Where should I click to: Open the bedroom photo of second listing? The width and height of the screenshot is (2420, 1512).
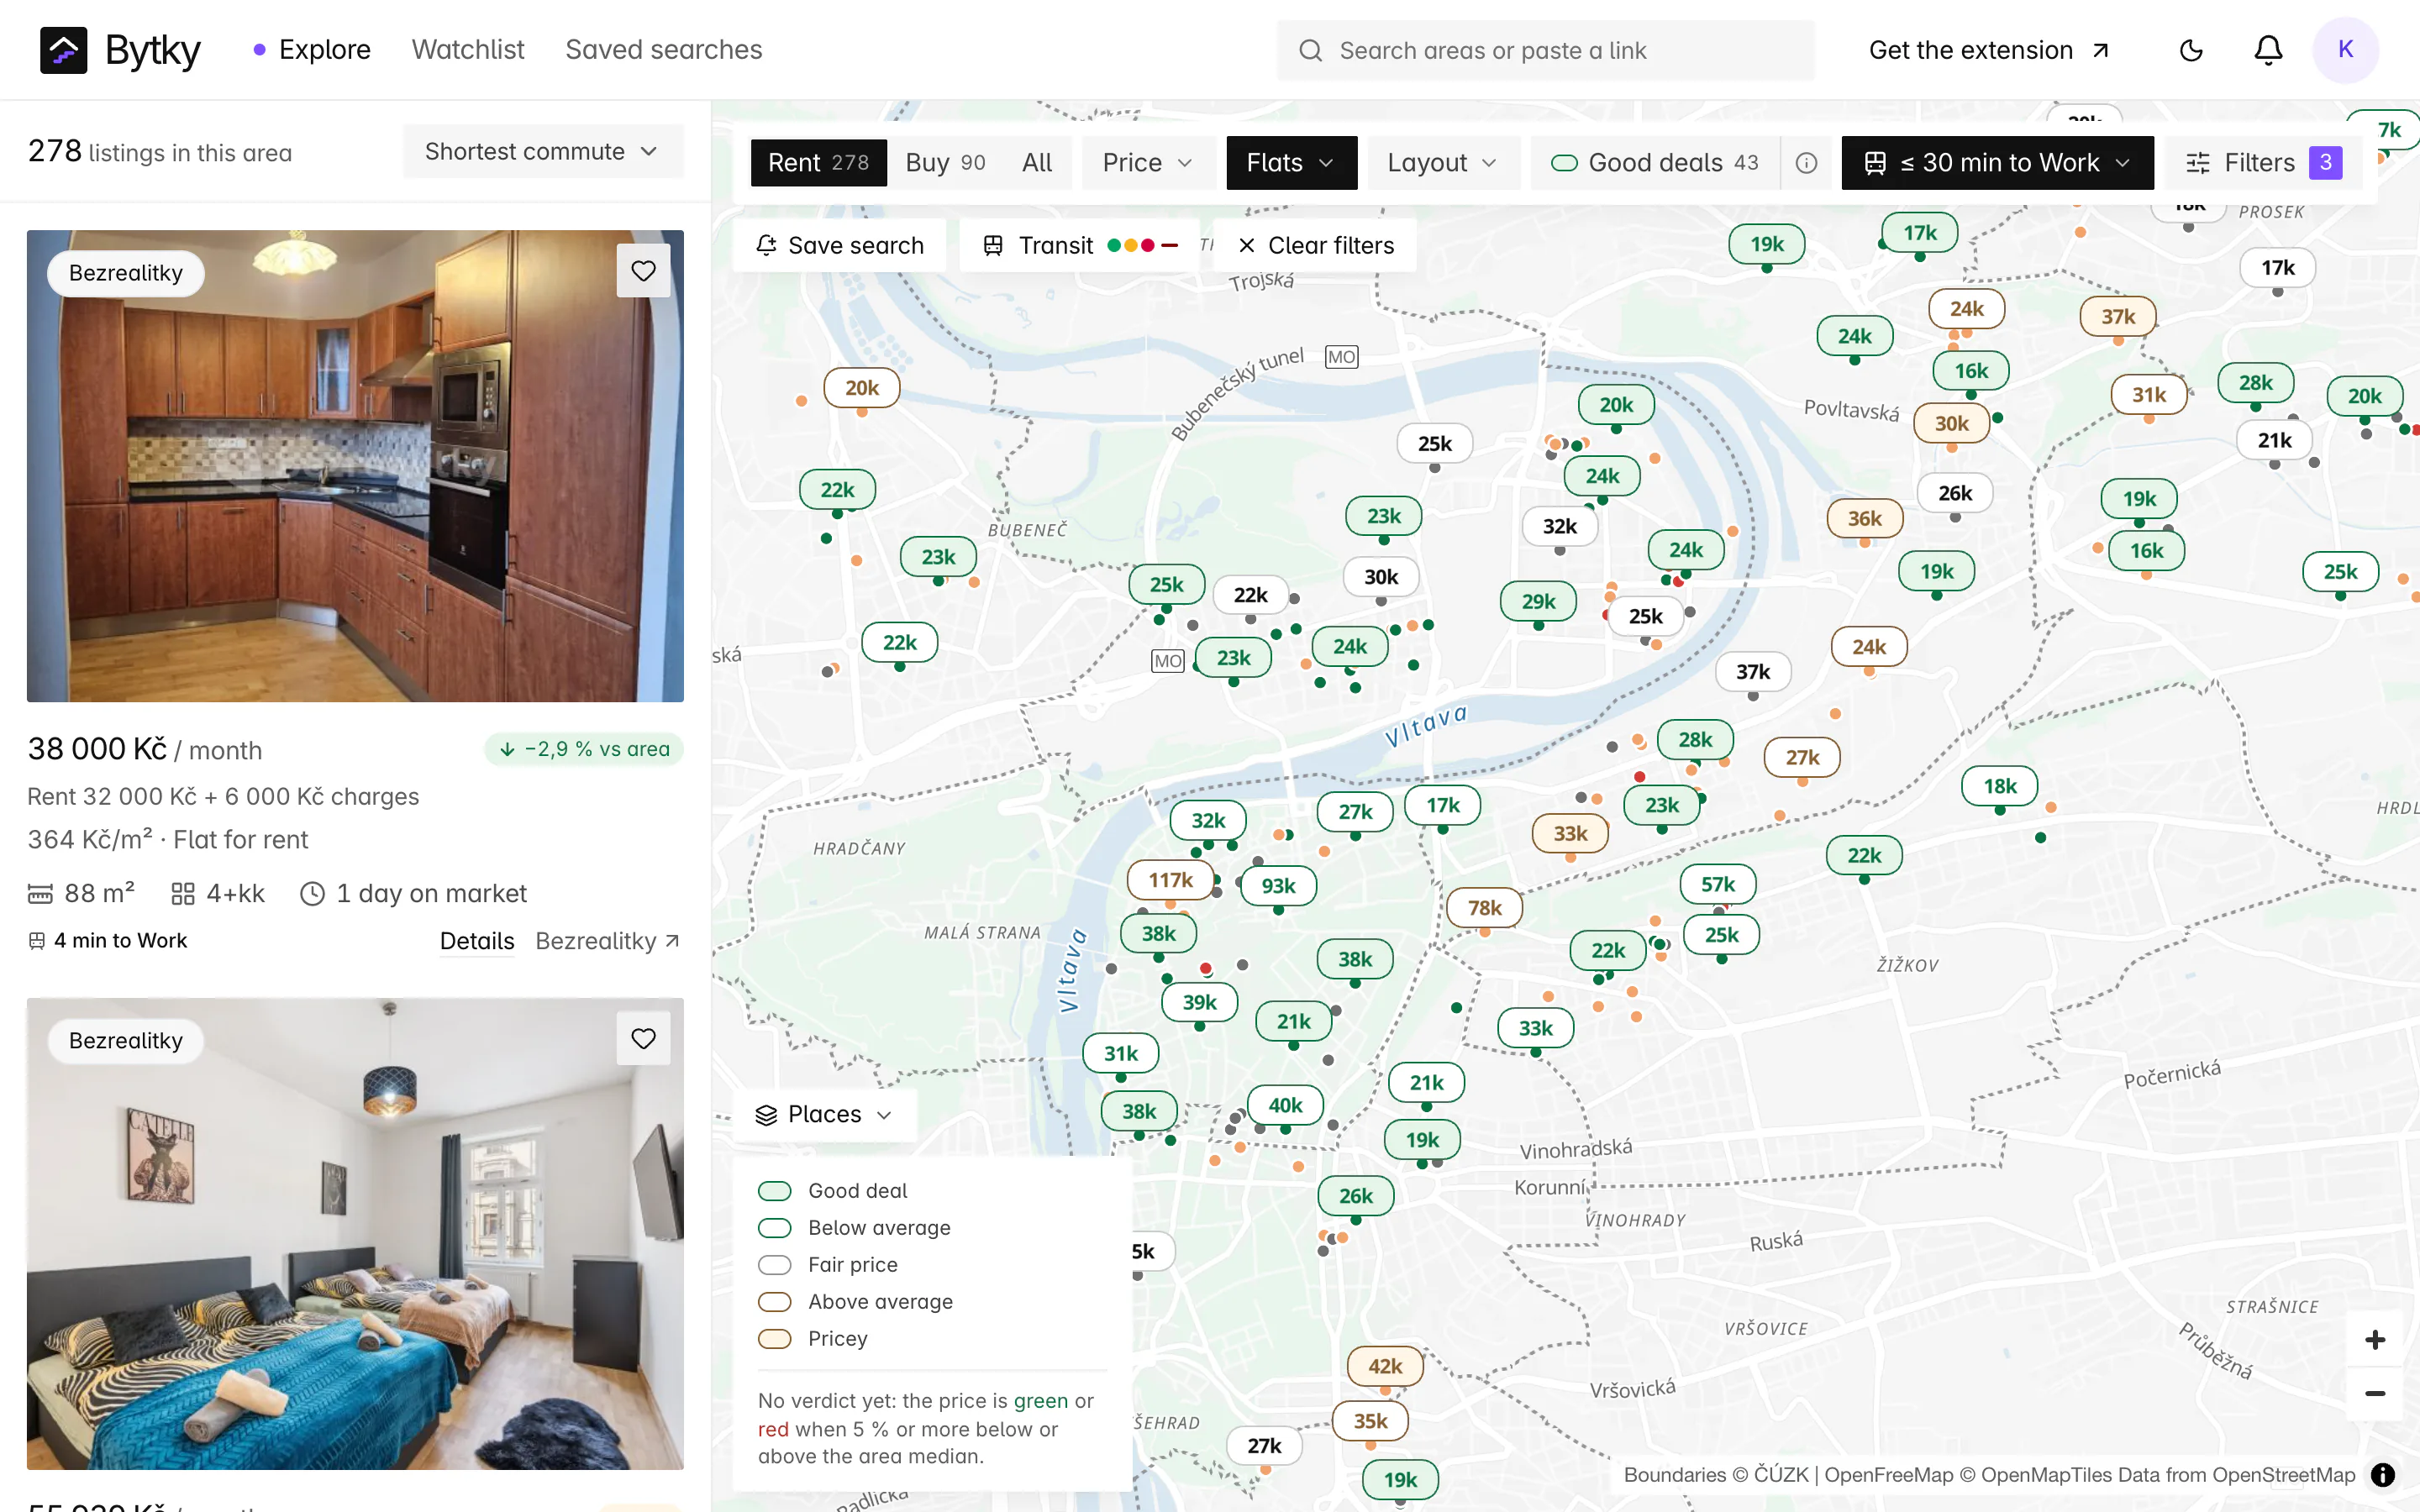355,1234
